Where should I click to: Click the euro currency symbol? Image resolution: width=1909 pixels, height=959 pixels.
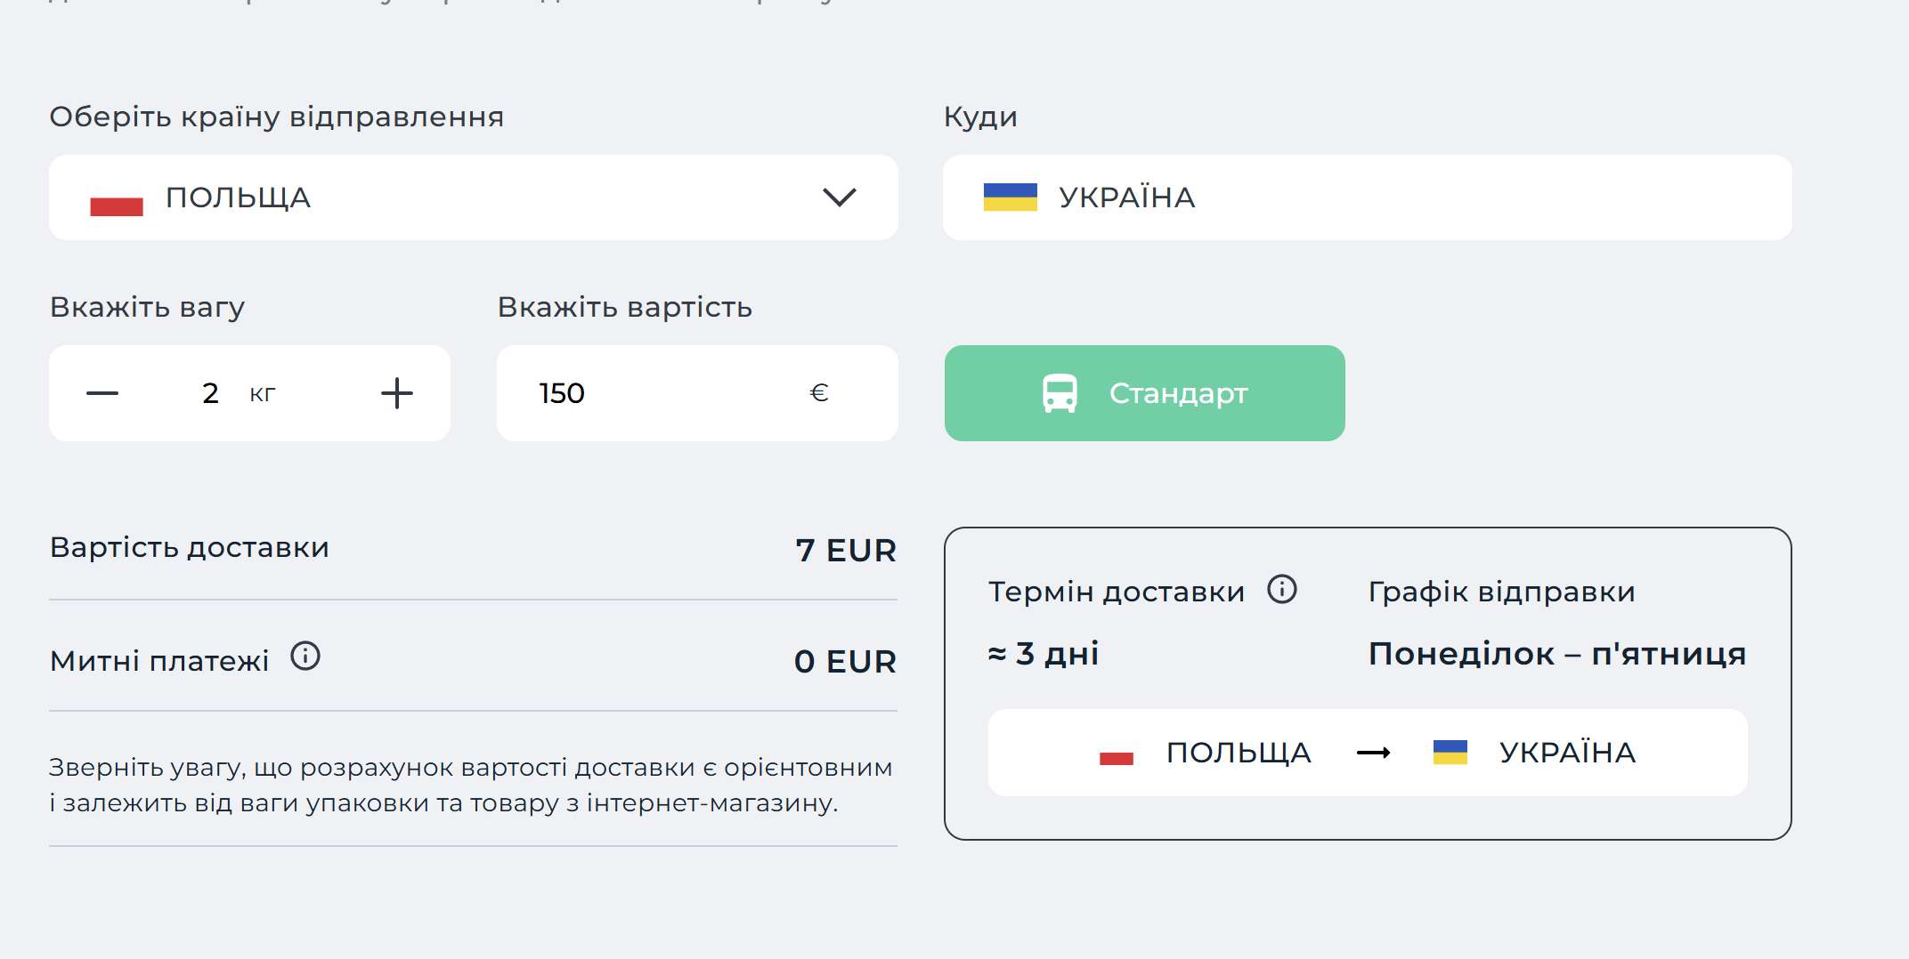pyautogui.click(x=819, y=393)
